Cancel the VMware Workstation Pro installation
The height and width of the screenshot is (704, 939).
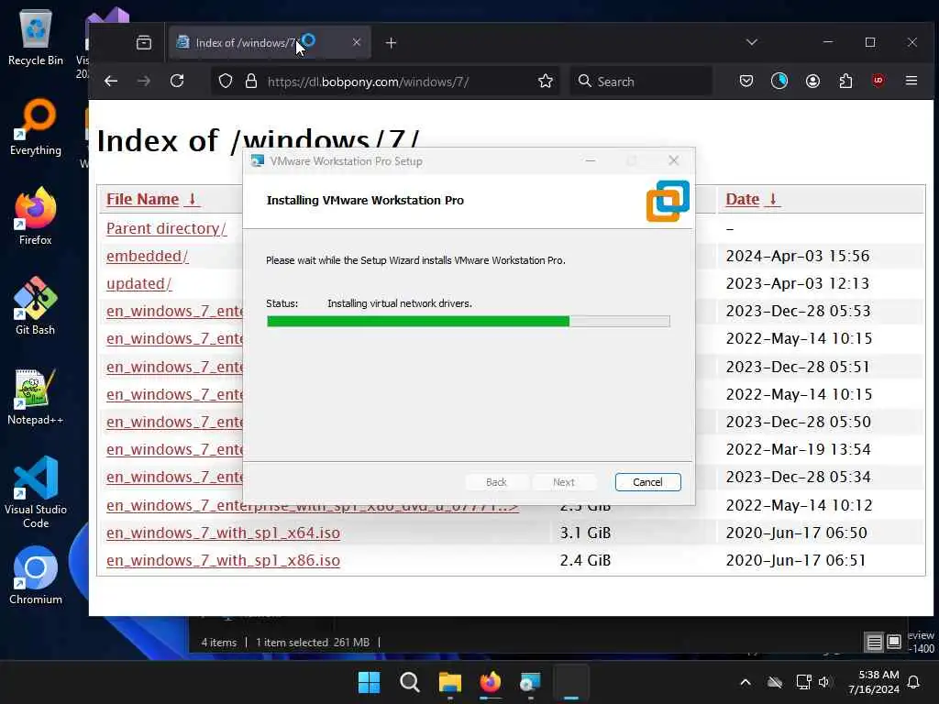tap(647, 482)
